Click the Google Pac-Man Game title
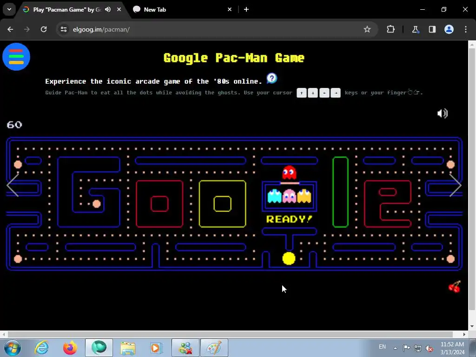This screenshot has height=357, width=476. [x=234, y=58]
